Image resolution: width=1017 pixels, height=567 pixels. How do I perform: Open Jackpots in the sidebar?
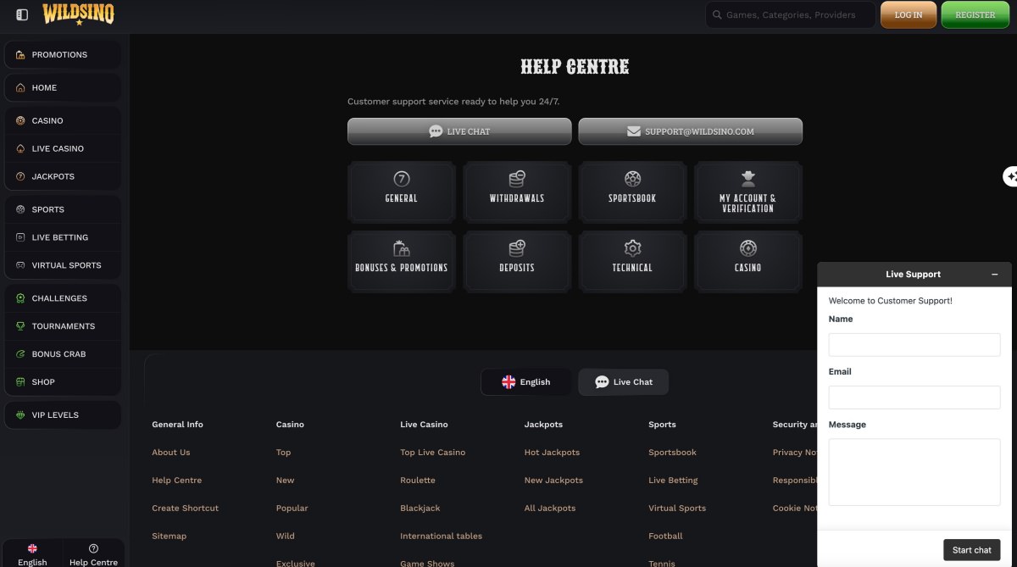(63, 177)
